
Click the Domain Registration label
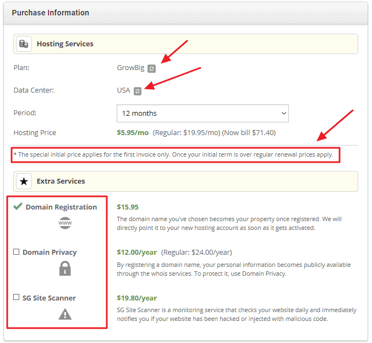coord(61,207)
